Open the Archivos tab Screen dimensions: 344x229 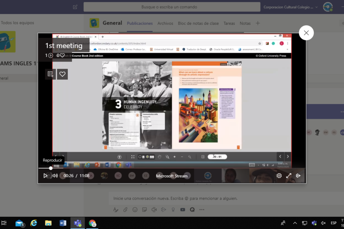165,23
